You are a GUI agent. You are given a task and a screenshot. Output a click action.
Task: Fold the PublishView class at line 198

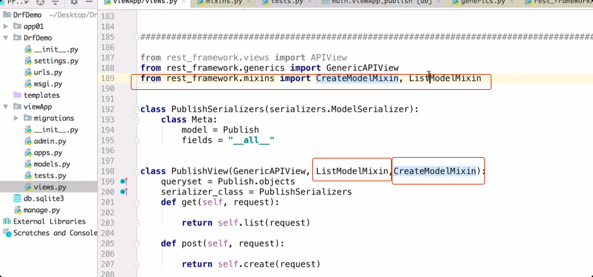click(x=137, y=172)
